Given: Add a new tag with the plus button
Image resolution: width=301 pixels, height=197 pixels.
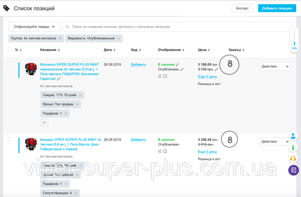Looking at the screenshot, I should point(44,123).
